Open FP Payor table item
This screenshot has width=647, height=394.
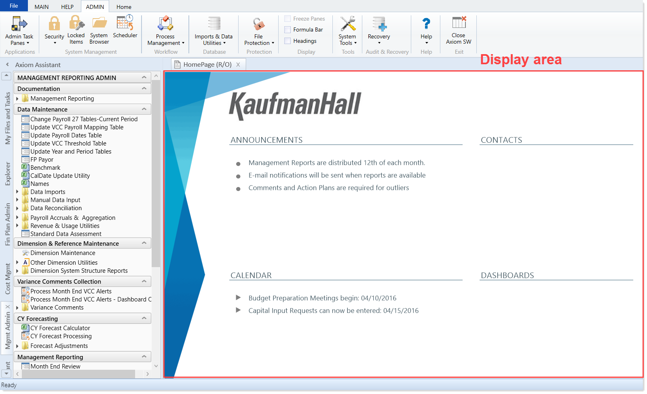tap(42, 160)
